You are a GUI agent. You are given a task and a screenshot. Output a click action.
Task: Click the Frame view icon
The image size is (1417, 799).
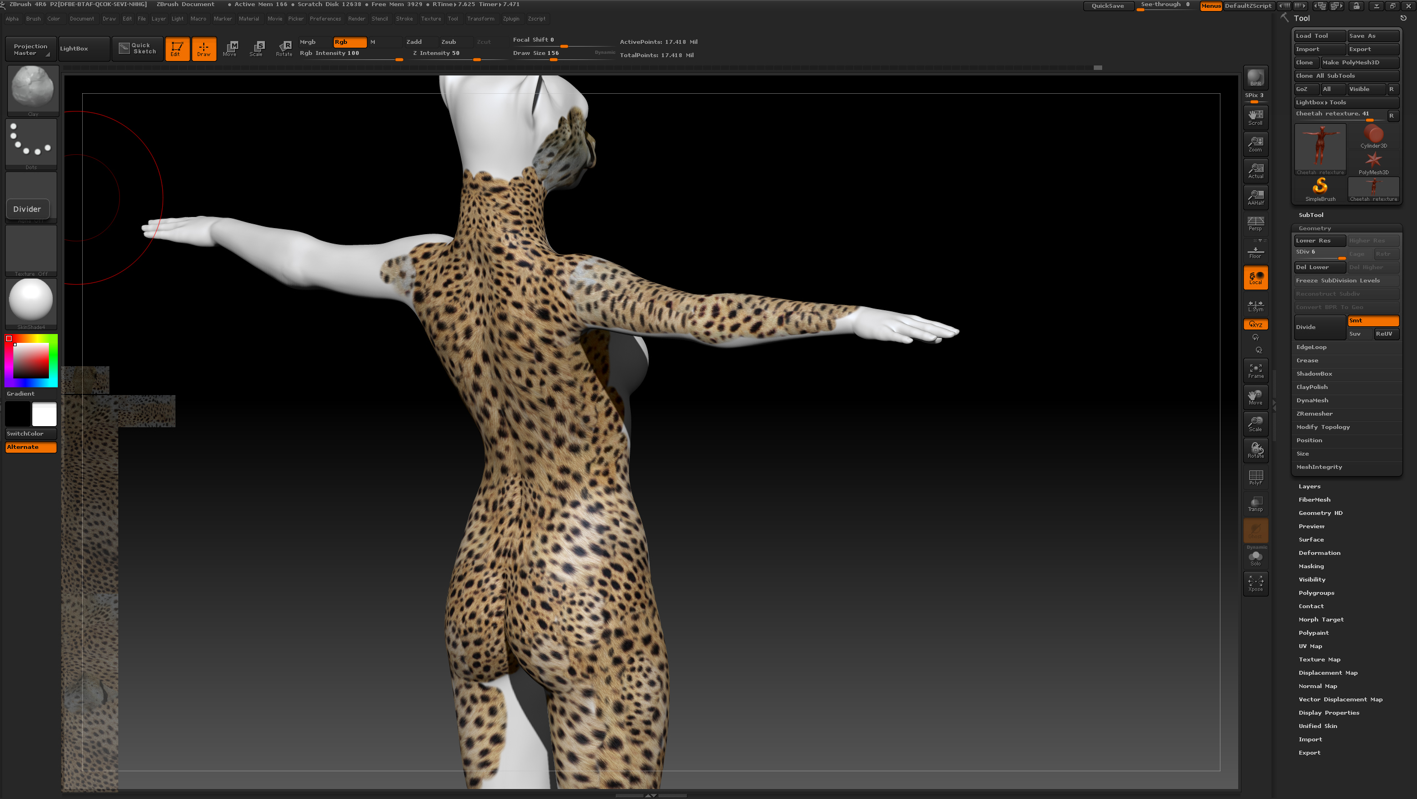pyautogui.click(x=1255, y=371)
